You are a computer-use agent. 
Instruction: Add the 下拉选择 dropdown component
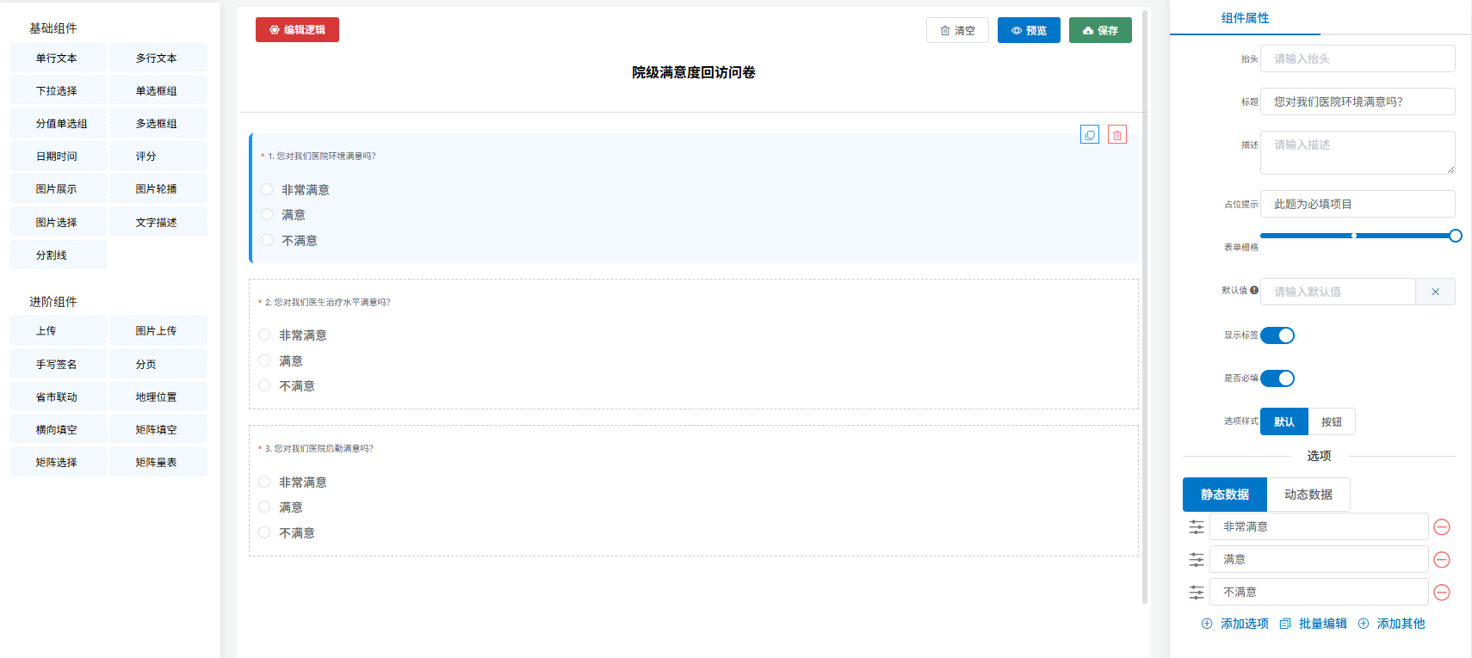[x=58, y=91]
